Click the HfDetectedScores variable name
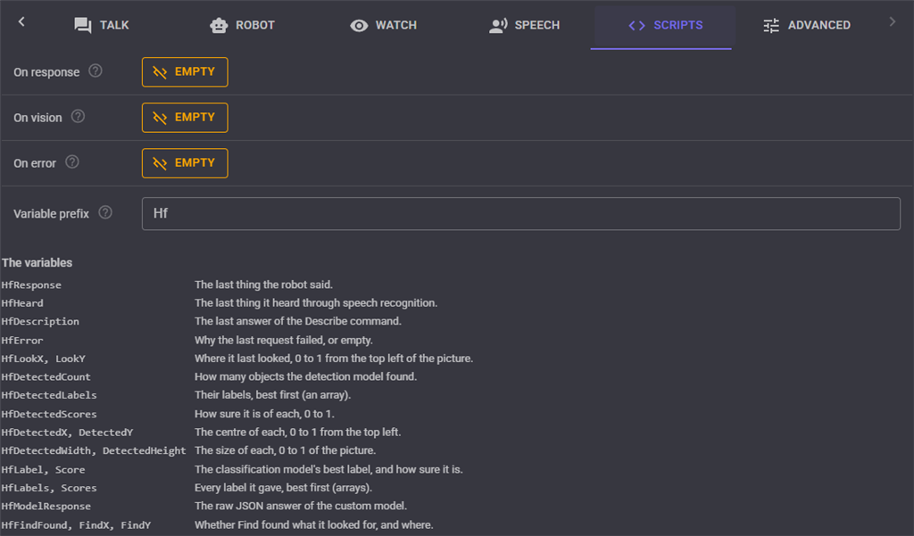The height and width of the screenshot is (536, 914). pyautogui.click(x=49, y=414)
